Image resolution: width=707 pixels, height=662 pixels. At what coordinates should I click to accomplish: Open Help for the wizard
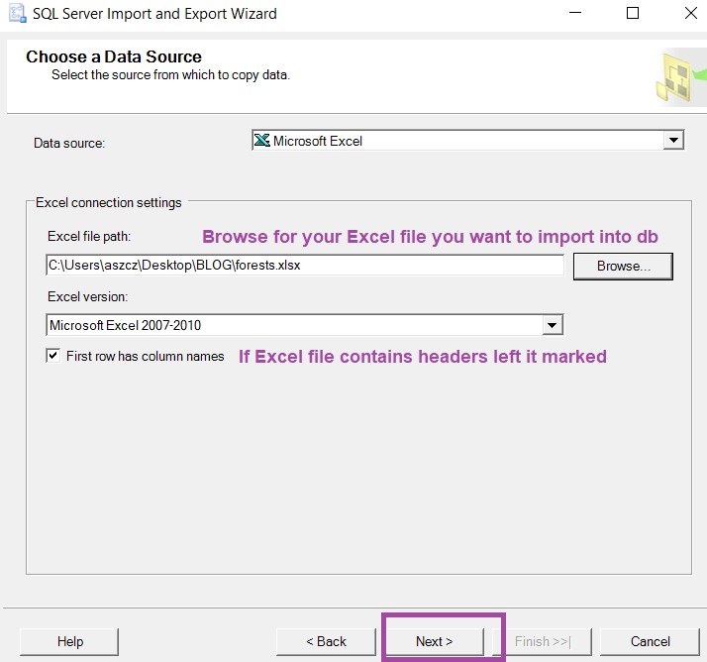70,641
